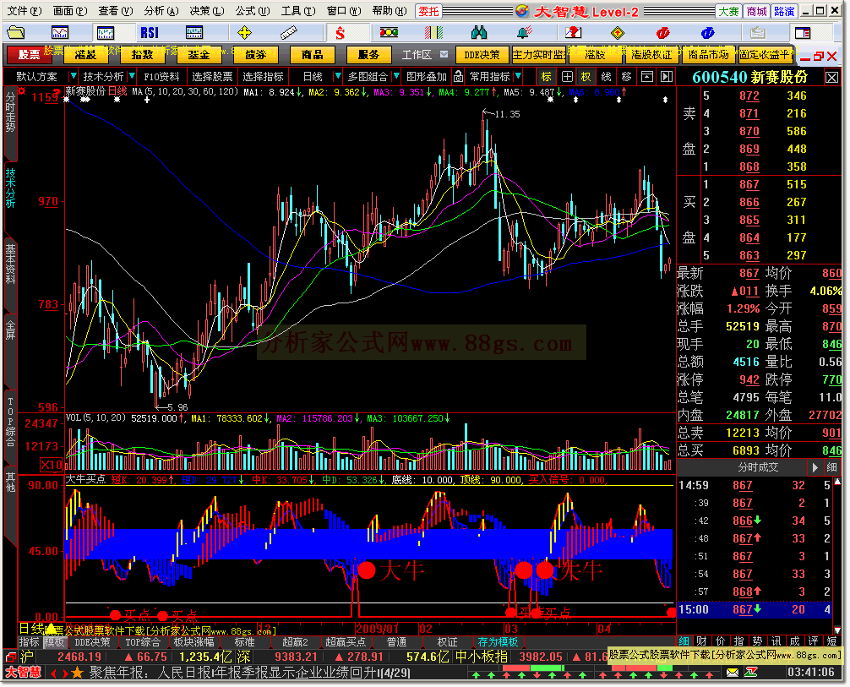
Task: Click the candlestick chart toolbar icon
Action: (x=106, y=33)
